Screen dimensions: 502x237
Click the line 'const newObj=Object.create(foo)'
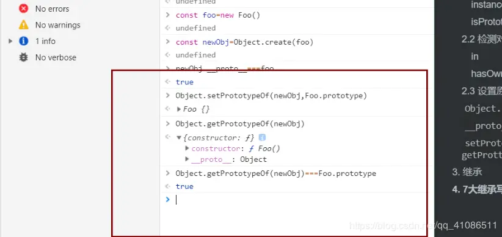point(245,42)
